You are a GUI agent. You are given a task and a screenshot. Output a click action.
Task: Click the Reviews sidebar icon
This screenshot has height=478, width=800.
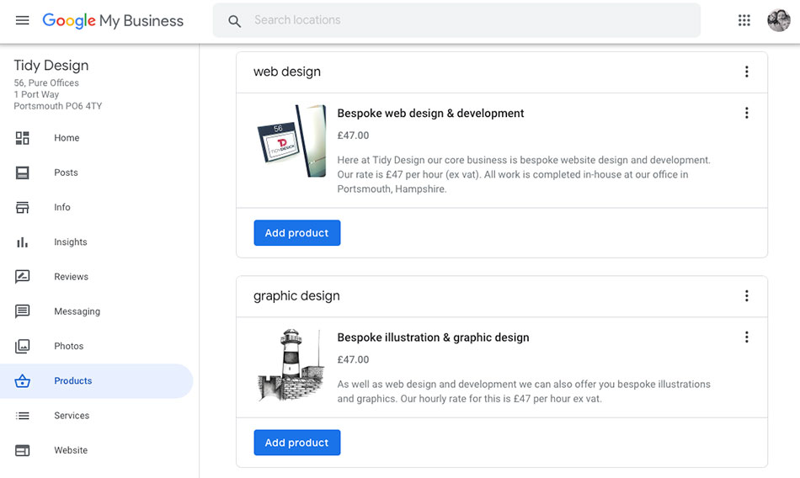pyautogui.click(x=23, y=277)
